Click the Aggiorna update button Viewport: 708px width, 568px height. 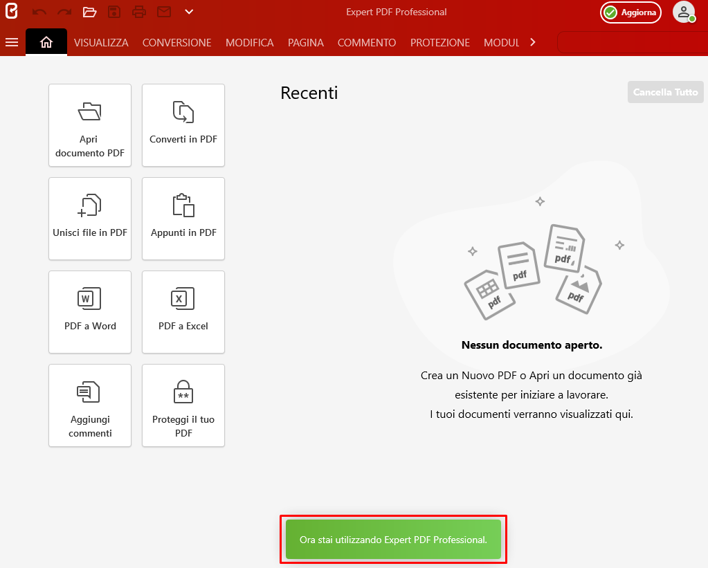630,12
